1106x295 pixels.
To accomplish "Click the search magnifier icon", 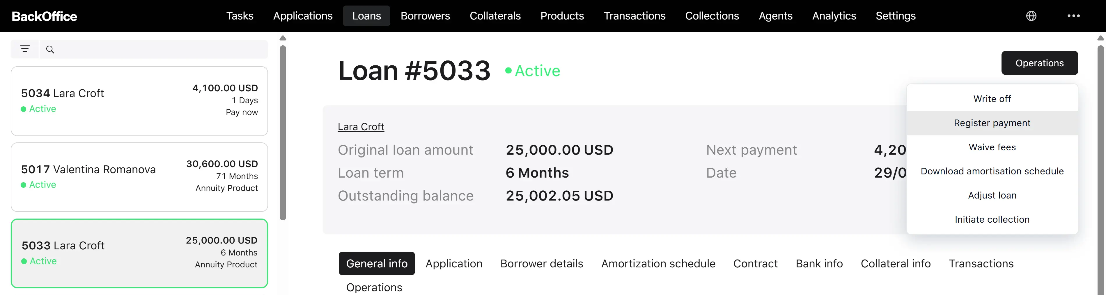I will click(x=50, y=49).
